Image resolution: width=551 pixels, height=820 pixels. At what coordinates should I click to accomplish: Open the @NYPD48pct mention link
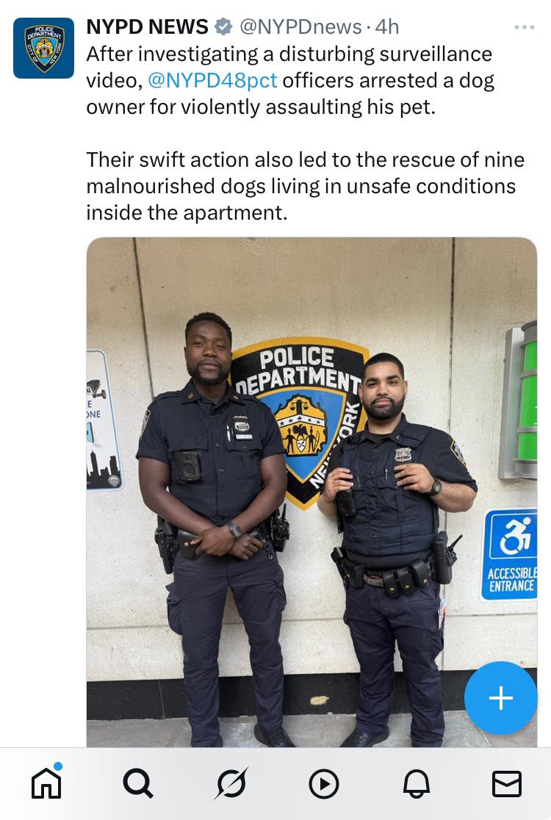[212, 81]
